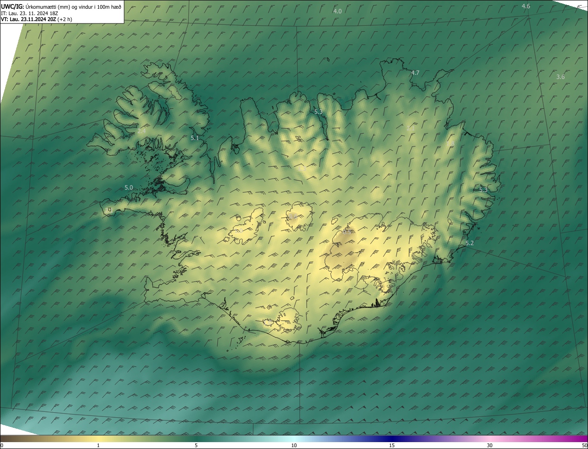Click the 5.3 label by the eastern fjords
The width and height of the screenshot is (588, 449).
[x=483, y=190]
